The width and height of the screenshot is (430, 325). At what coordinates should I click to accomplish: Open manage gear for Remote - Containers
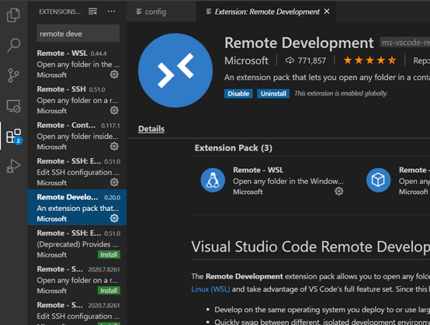pyautogui.click(x=114, y=147)
